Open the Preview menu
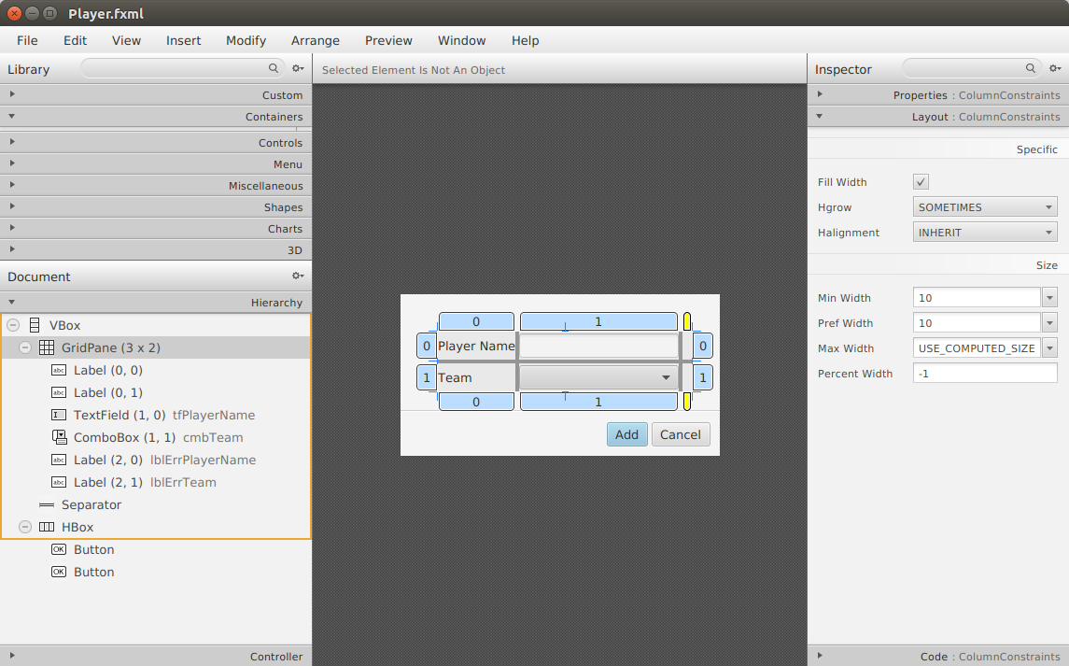The height and width of the screenshot is (666, 1069). (x=388, y=40)
